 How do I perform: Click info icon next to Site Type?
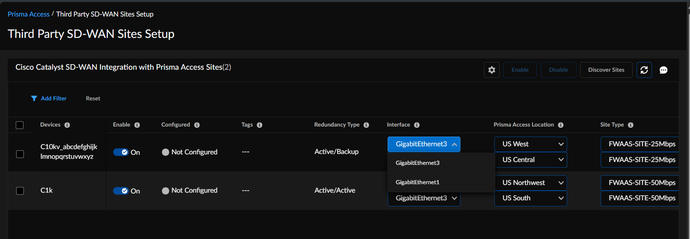tap(631, 125)
